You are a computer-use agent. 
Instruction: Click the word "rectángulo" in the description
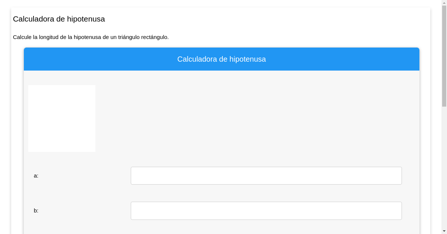pyautogui.click(x=155, y=37)
